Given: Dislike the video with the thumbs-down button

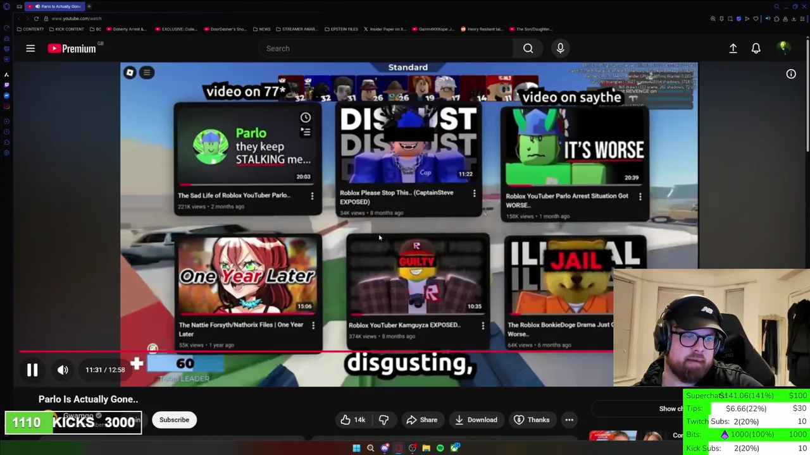Looking at the screenshot, I should tap(383, 420).
